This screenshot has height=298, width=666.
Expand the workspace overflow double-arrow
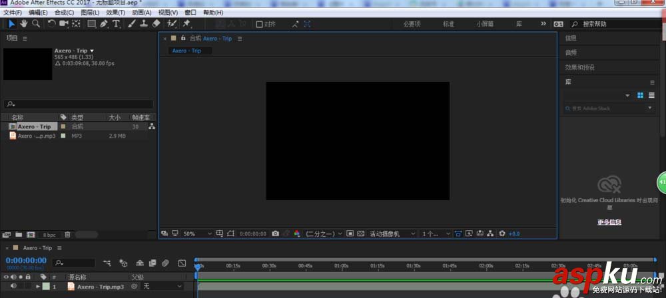pyautogui.click(x=543, y=24)
